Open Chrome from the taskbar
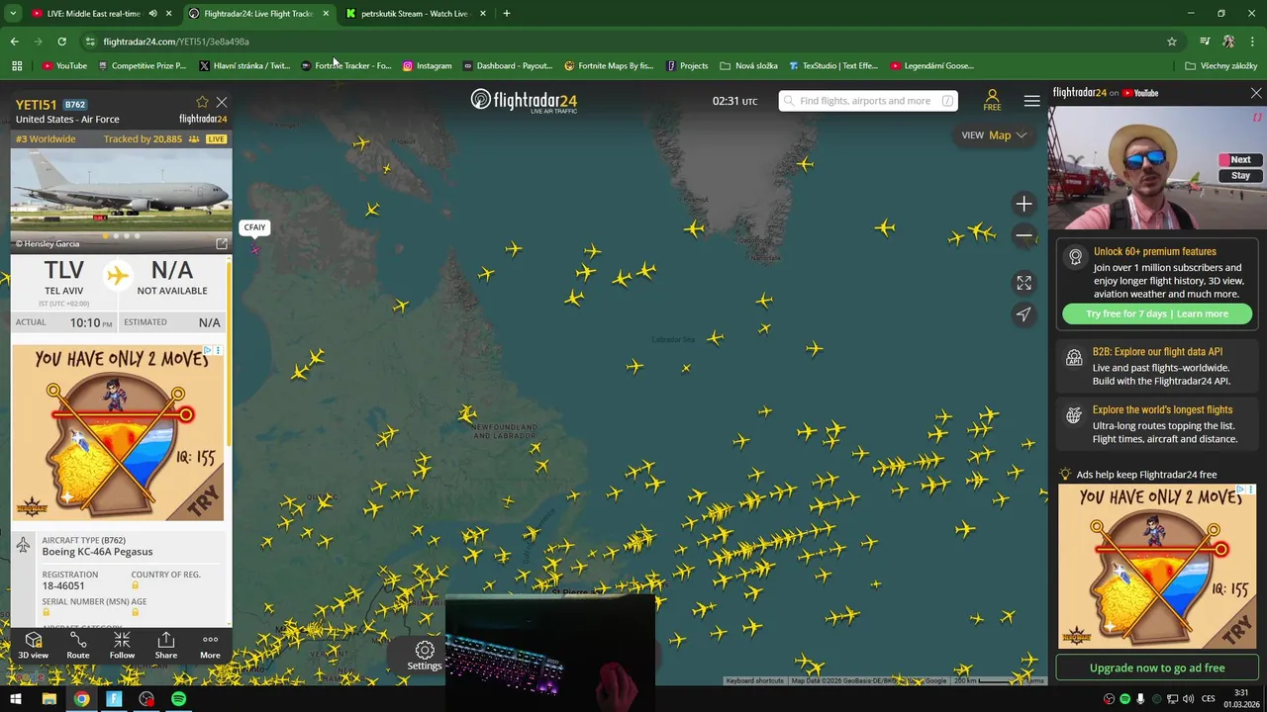 (81, 699)
